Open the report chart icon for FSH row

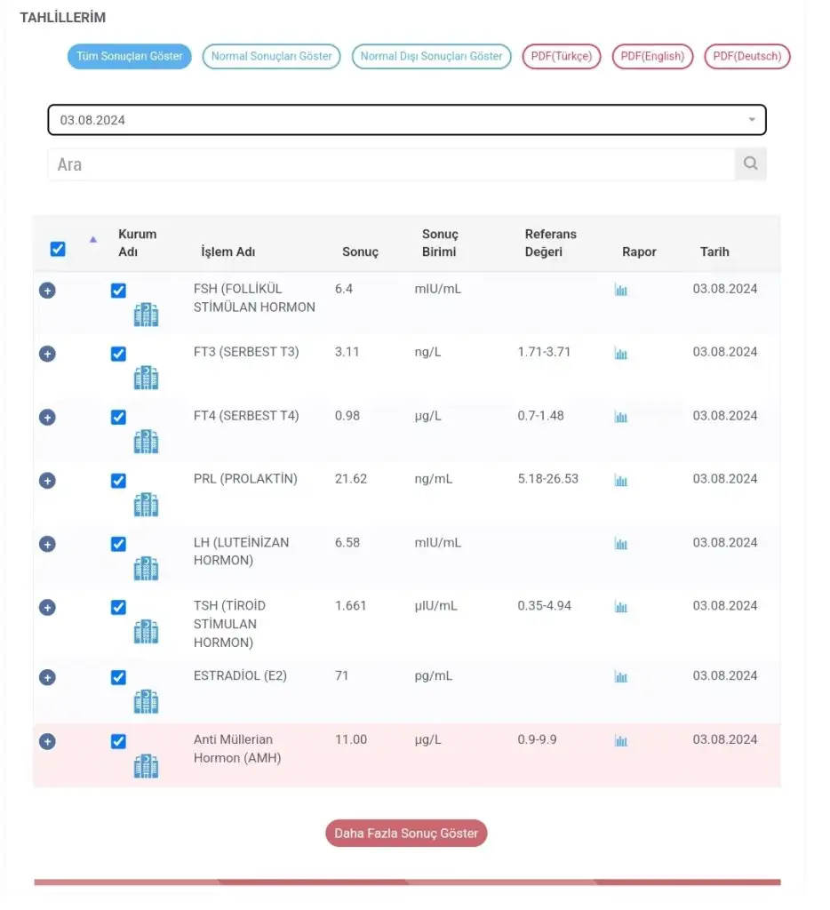(x=620, y=290)
